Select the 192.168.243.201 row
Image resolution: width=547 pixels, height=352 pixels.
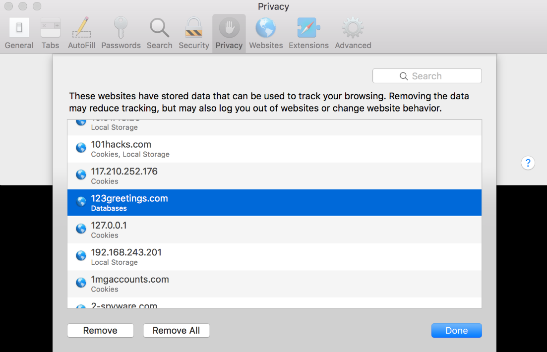pos(275,257)
